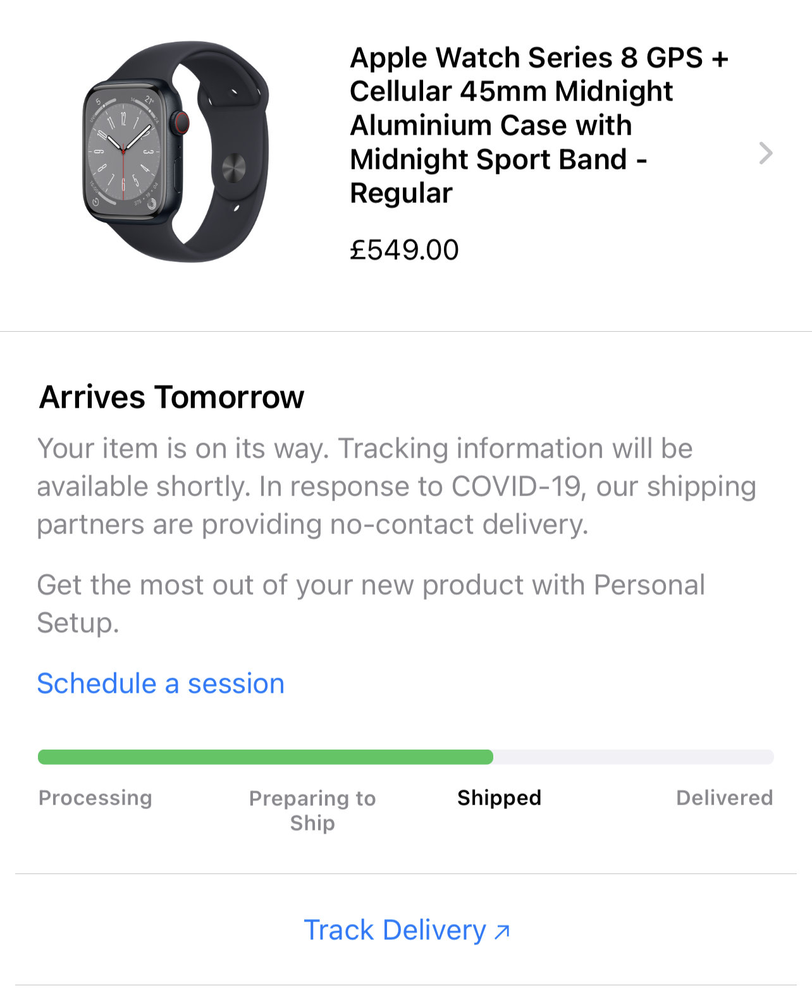
Task: Tap the green filled part of the progress bar
Action: [266, 757]
